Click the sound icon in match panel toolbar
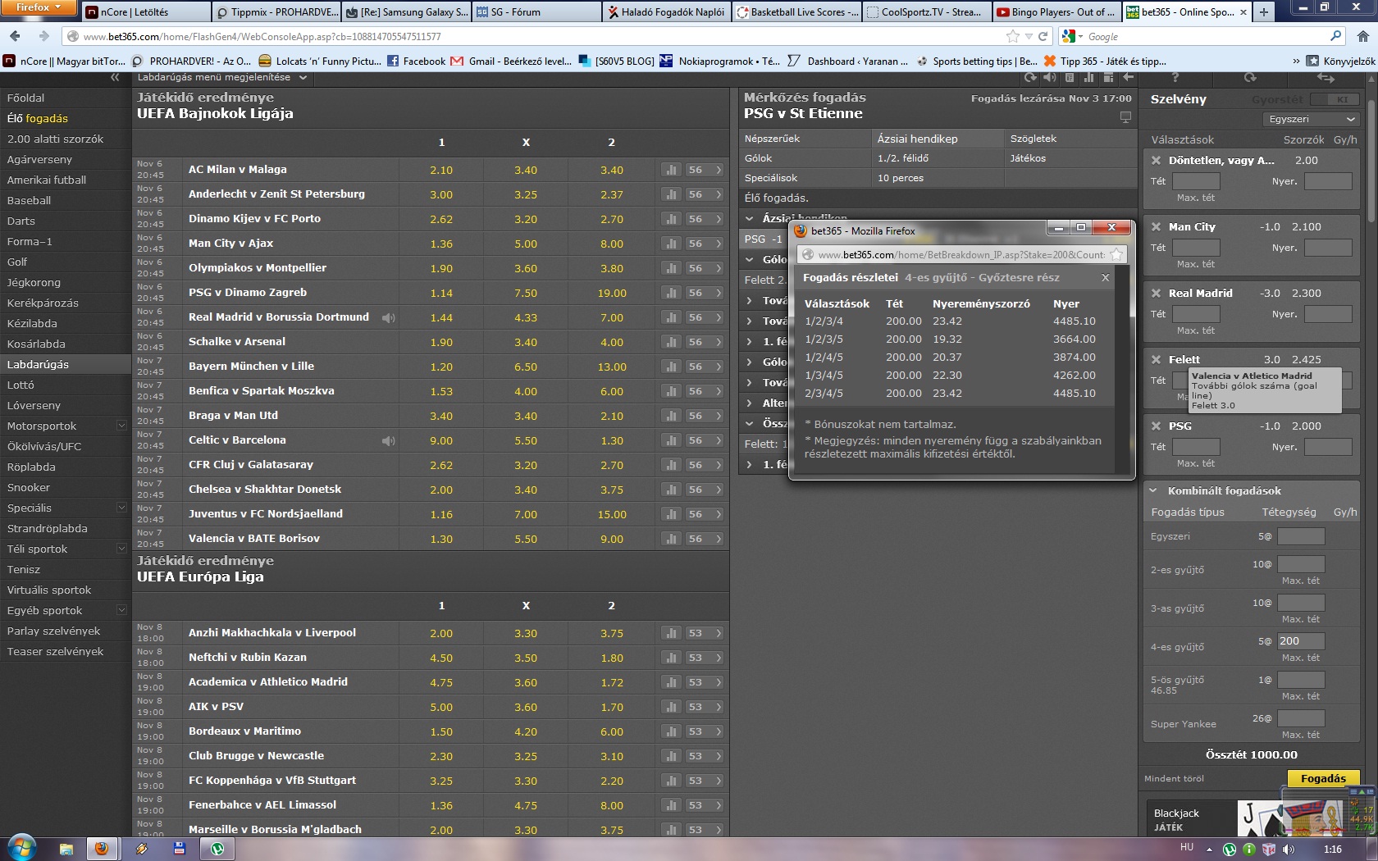This screenshot has width=1378, height=861. click(x=1050, y=77)
